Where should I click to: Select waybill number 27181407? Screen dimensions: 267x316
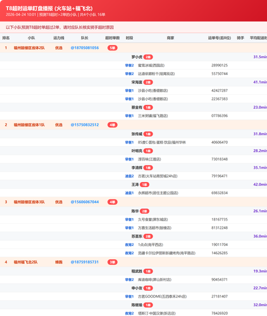pos(220,296)
